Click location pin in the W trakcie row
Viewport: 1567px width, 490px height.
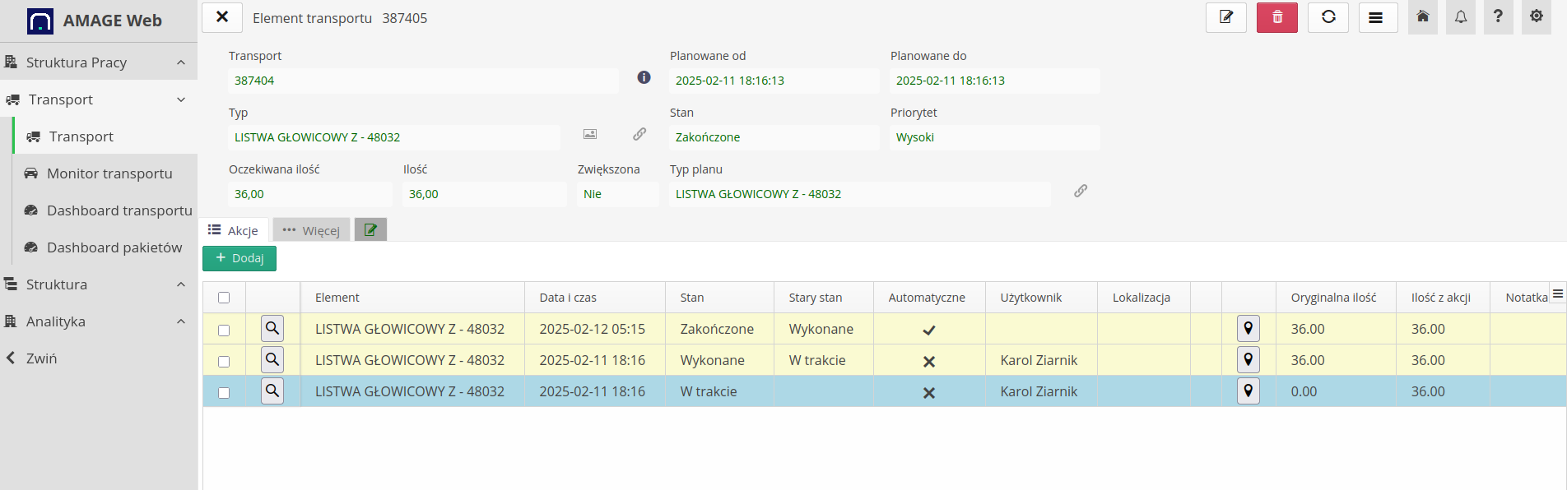point(1248,391)
